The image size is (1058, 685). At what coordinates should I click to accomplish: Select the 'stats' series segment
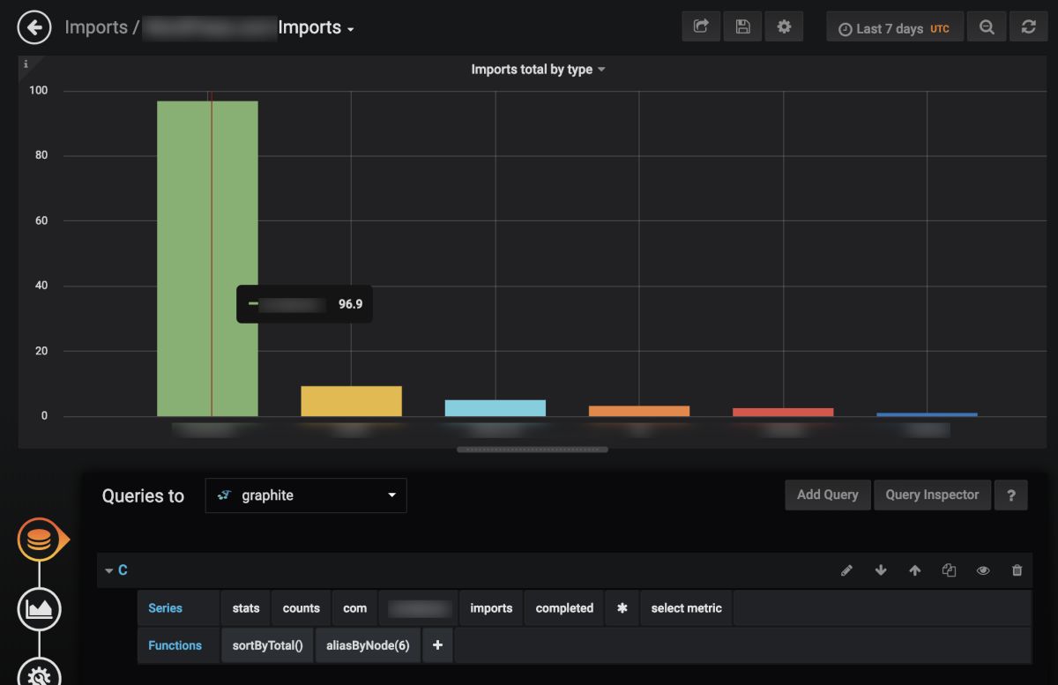(x=246, y=608)
